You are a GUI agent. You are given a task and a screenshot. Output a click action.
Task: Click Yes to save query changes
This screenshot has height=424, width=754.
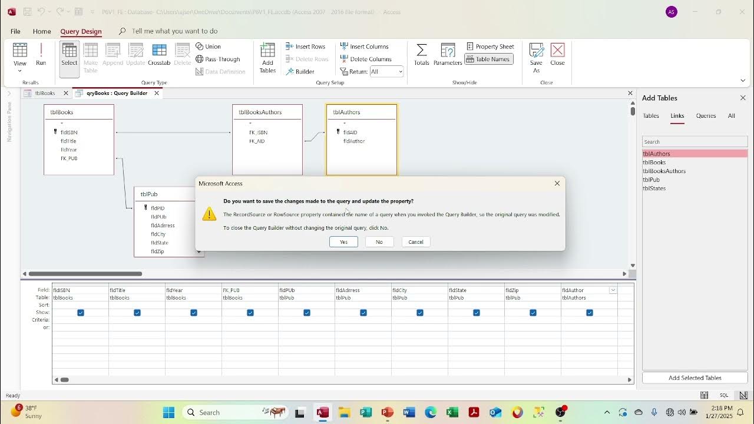pos(343,242)
